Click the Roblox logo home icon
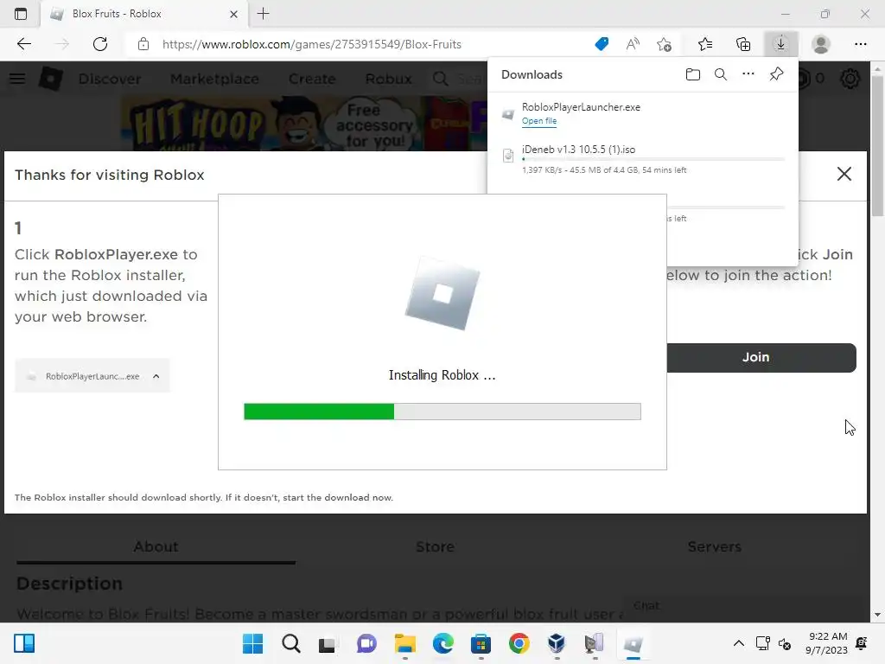 coord(50,79)
